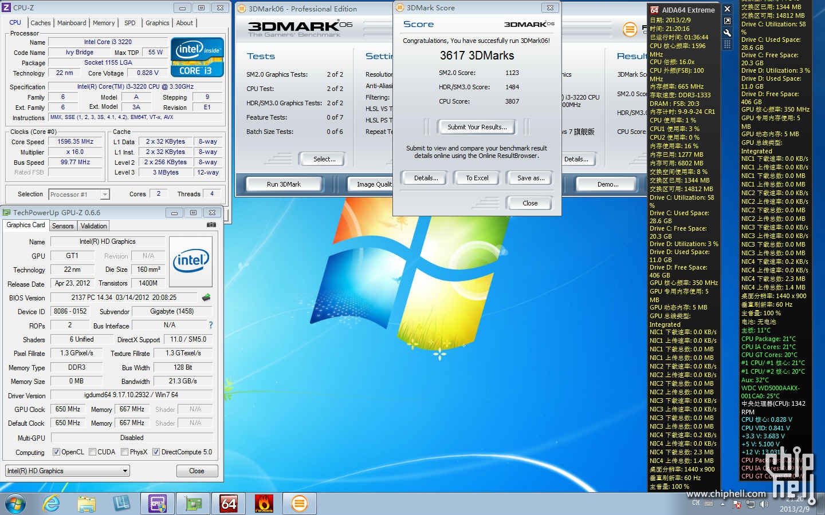The image size is (825, 515).
Task: Switch to the Memory tab in CPU-Z
Action: pyautogui.click(x=104, y=23)
